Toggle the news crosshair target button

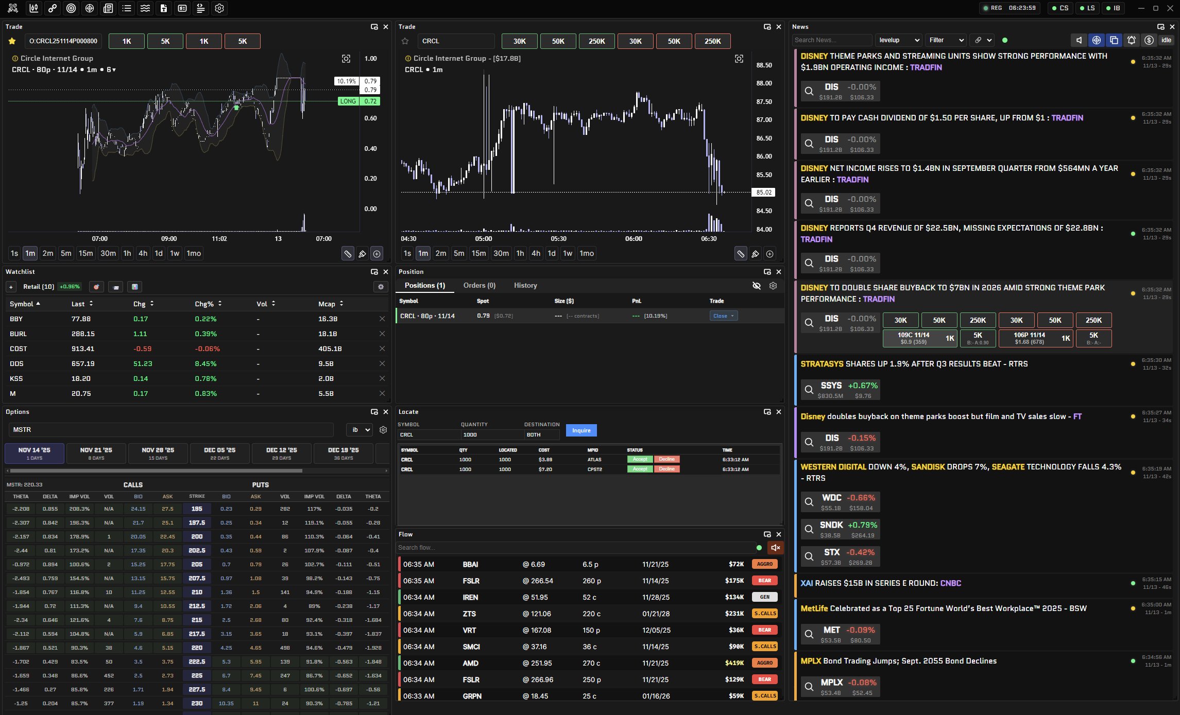pyautogui.click(x=1097, y=40)
